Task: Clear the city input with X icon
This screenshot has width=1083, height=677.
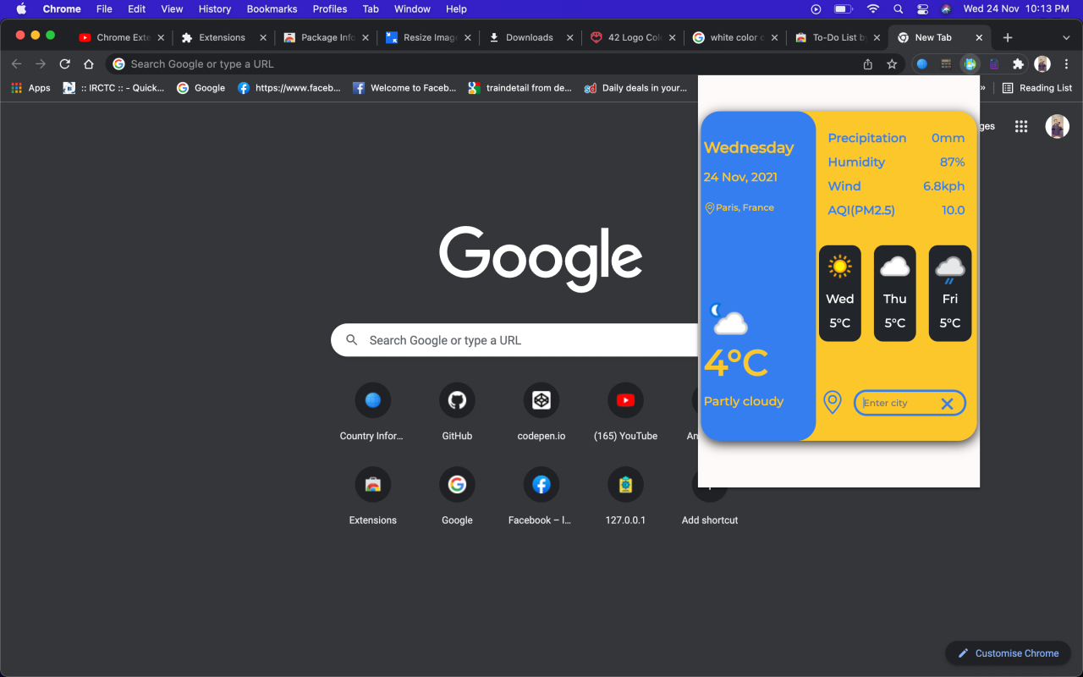Action: pyautogui.click(x=947, y=404)
